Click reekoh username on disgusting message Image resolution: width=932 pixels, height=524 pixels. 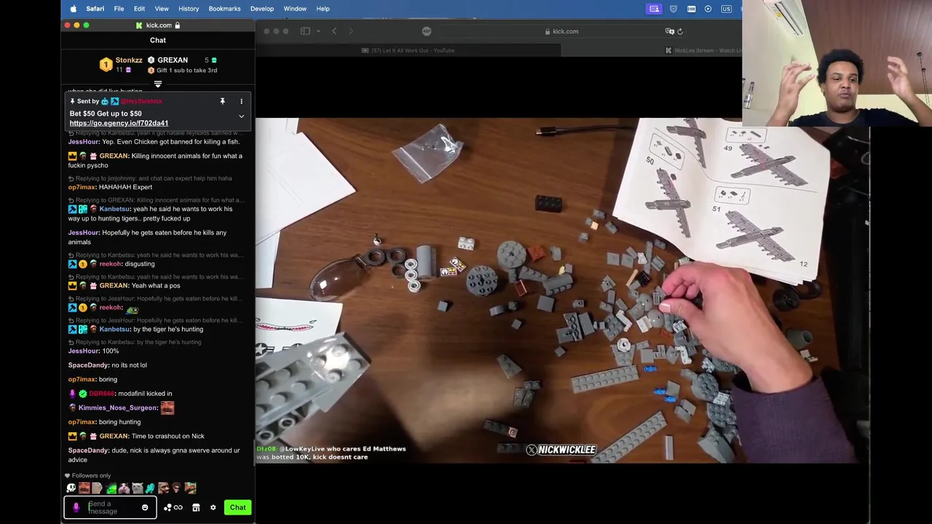coord(110,263)
